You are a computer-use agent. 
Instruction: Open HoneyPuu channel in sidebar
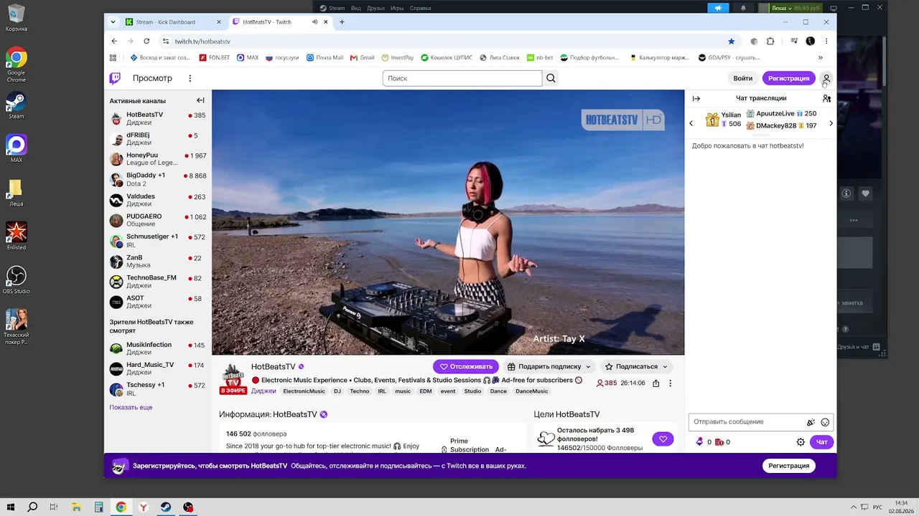click(x=158, y=159)
